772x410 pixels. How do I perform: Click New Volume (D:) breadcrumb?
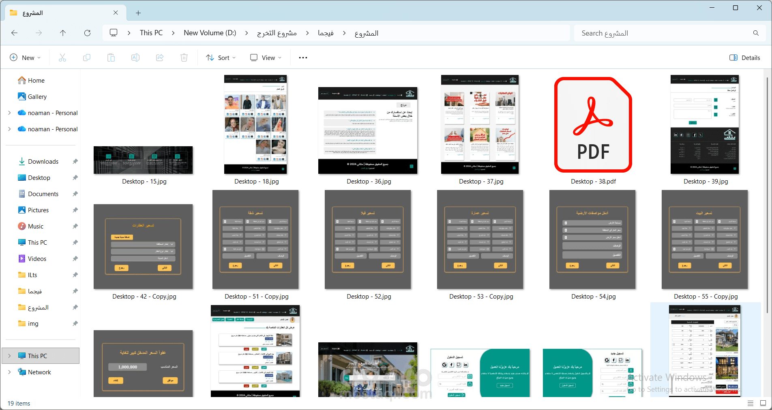coord(210,33)
